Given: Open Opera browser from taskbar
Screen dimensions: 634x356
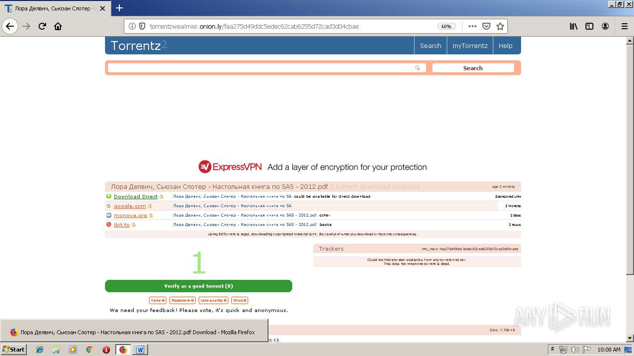Looking at the screenshot, I should coord(106,350).
